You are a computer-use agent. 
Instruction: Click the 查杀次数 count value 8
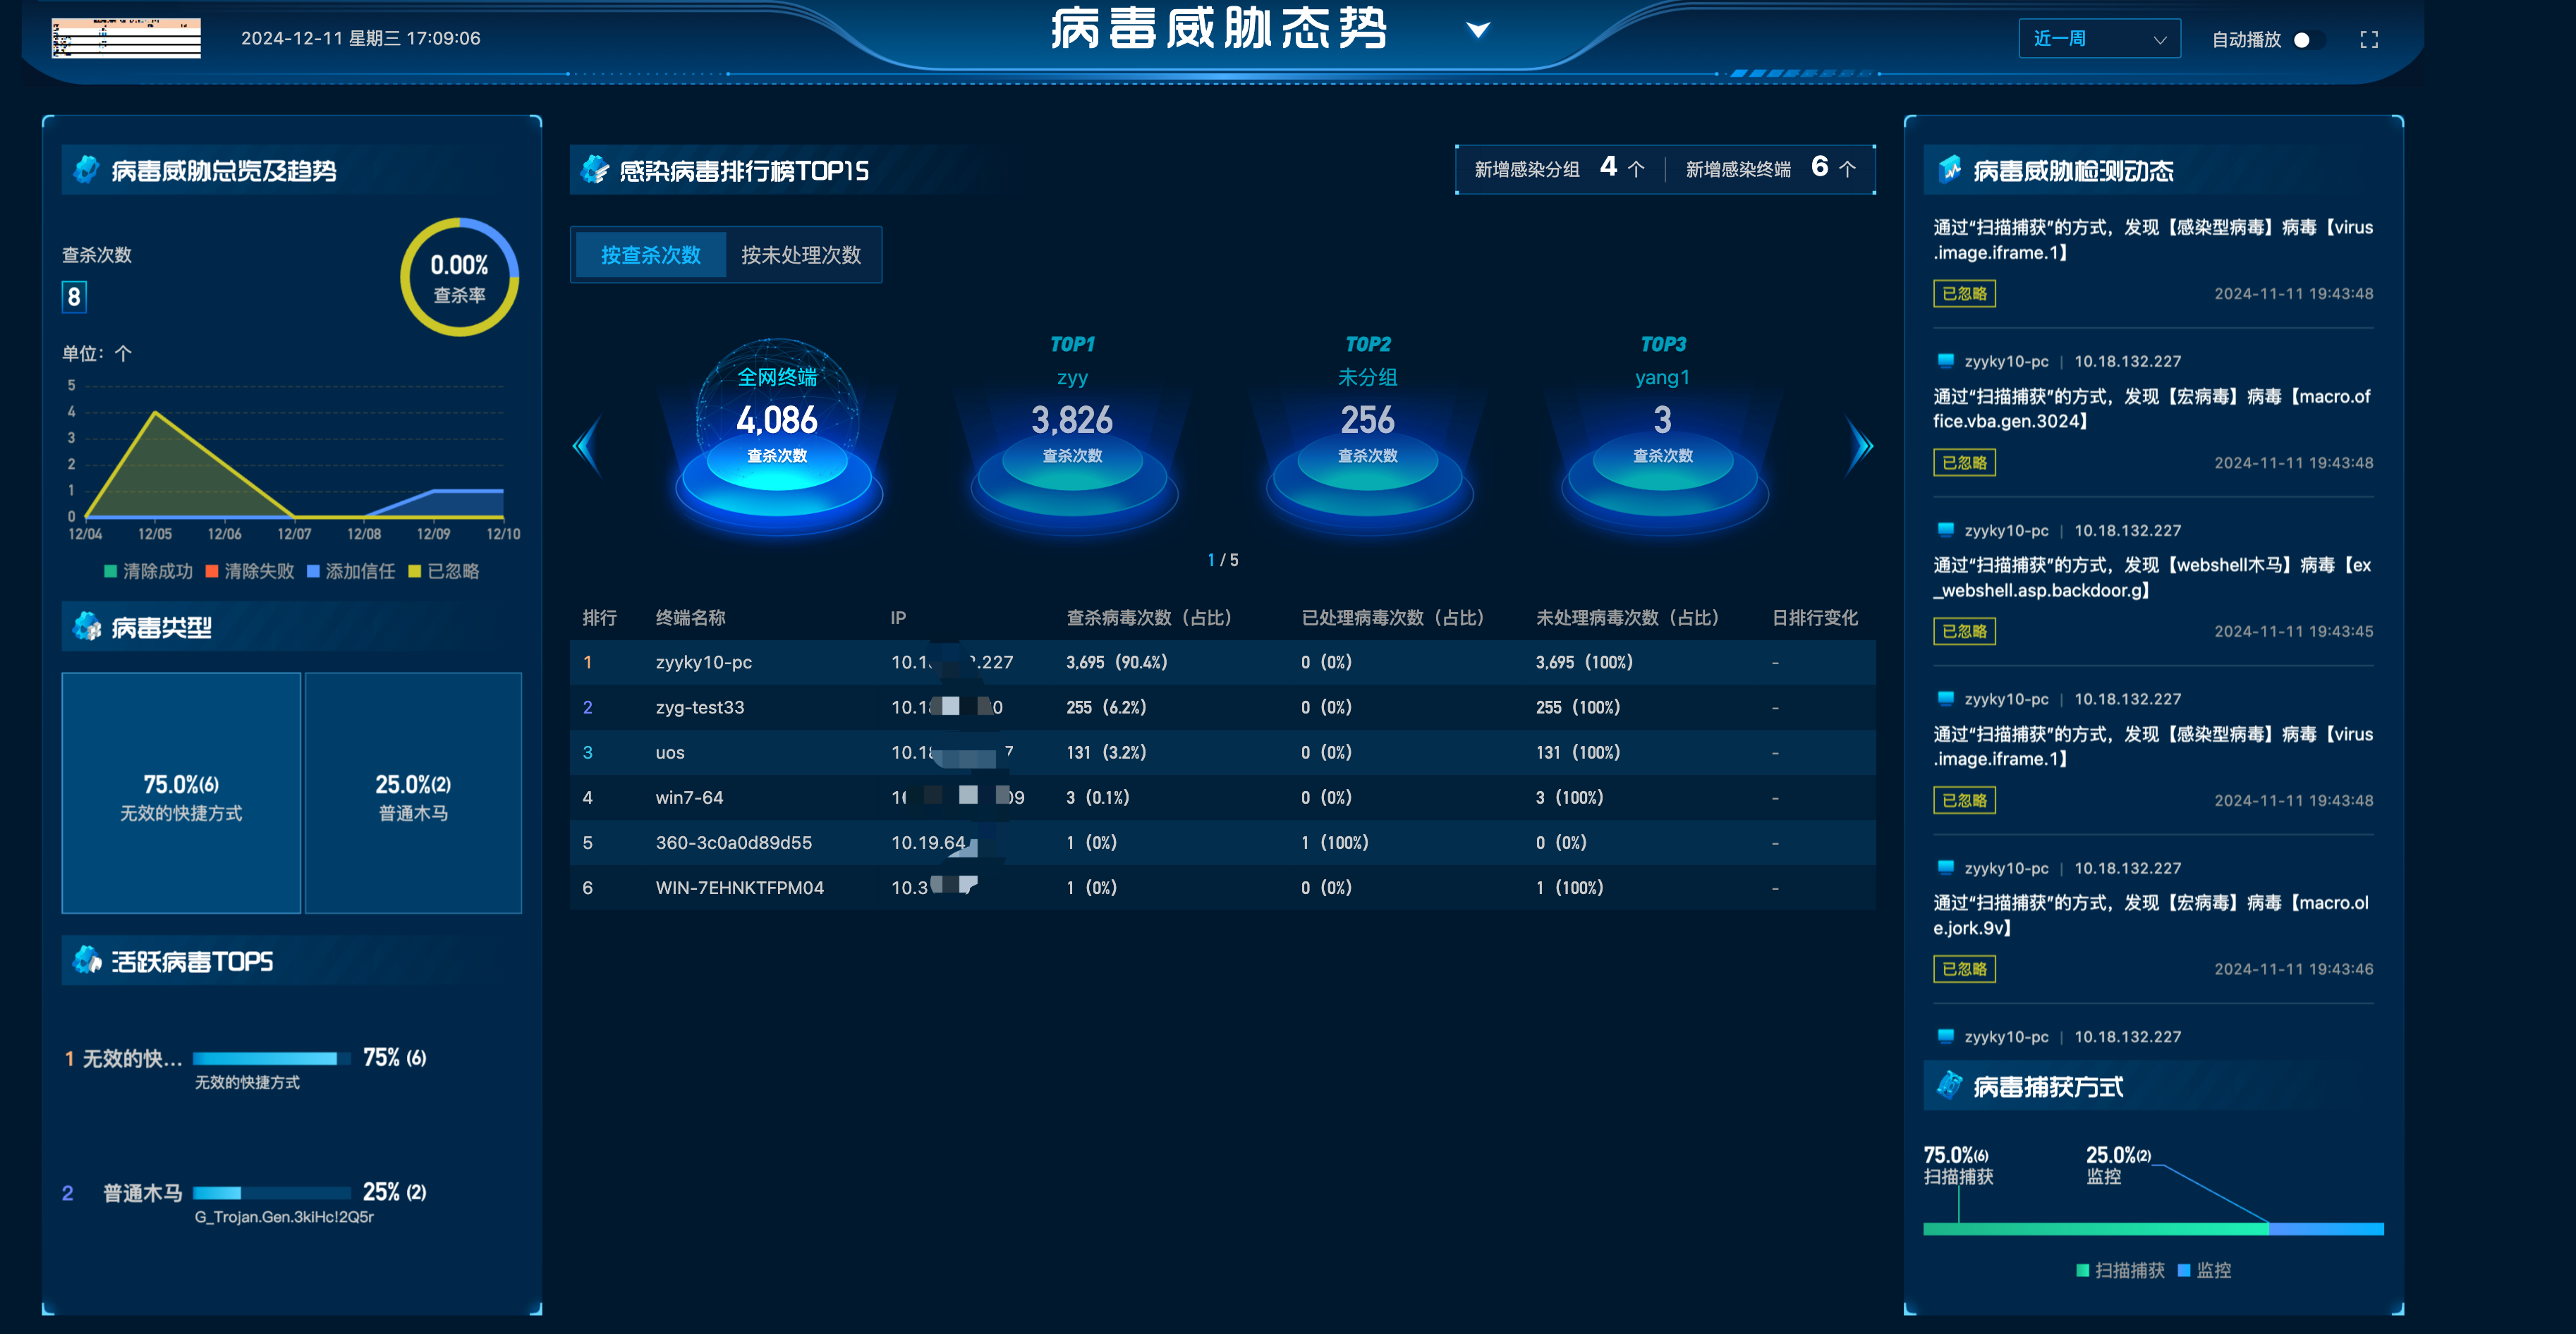(74, 297)
